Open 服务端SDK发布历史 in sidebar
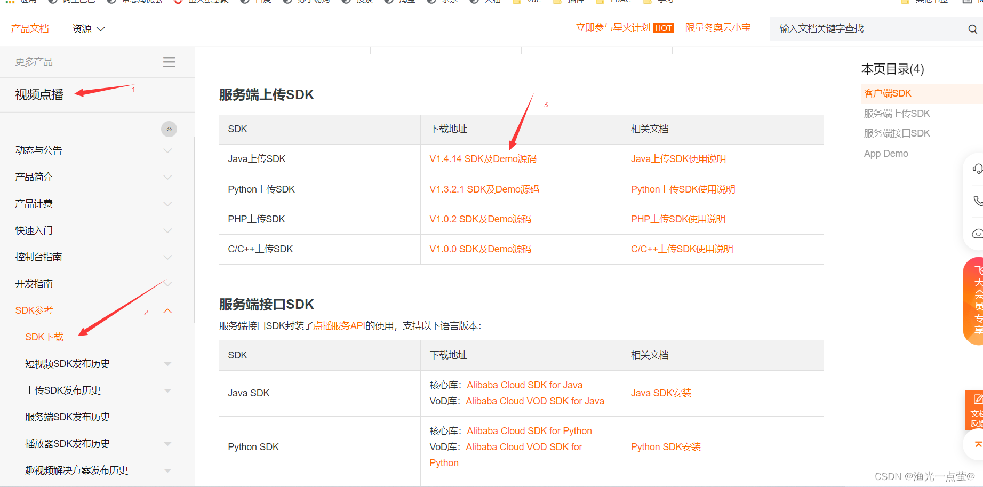The height and width of the screenshot is (487, 983). [x=68, y=417]
